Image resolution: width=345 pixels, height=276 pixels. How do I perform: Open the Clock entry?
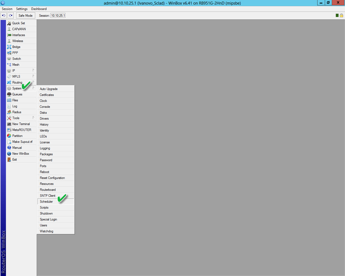point(56,101)
